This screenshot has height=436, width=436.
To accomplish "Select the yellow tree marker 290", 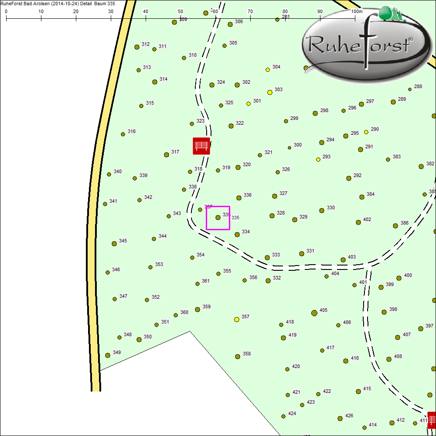I will [x=366, y=132].
